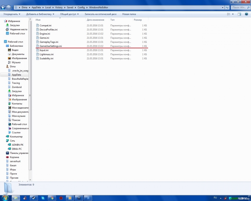Select the Scalability.ini file icon
Image resolution: width=251 pixels, height=201 pixels.
(38, 58)
